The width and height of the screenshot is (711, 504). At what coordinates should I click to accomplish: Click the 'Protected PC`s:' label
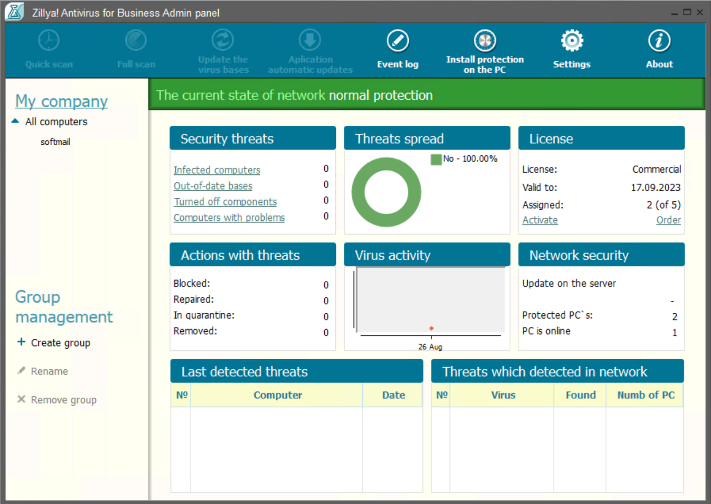tap(557, 315)
